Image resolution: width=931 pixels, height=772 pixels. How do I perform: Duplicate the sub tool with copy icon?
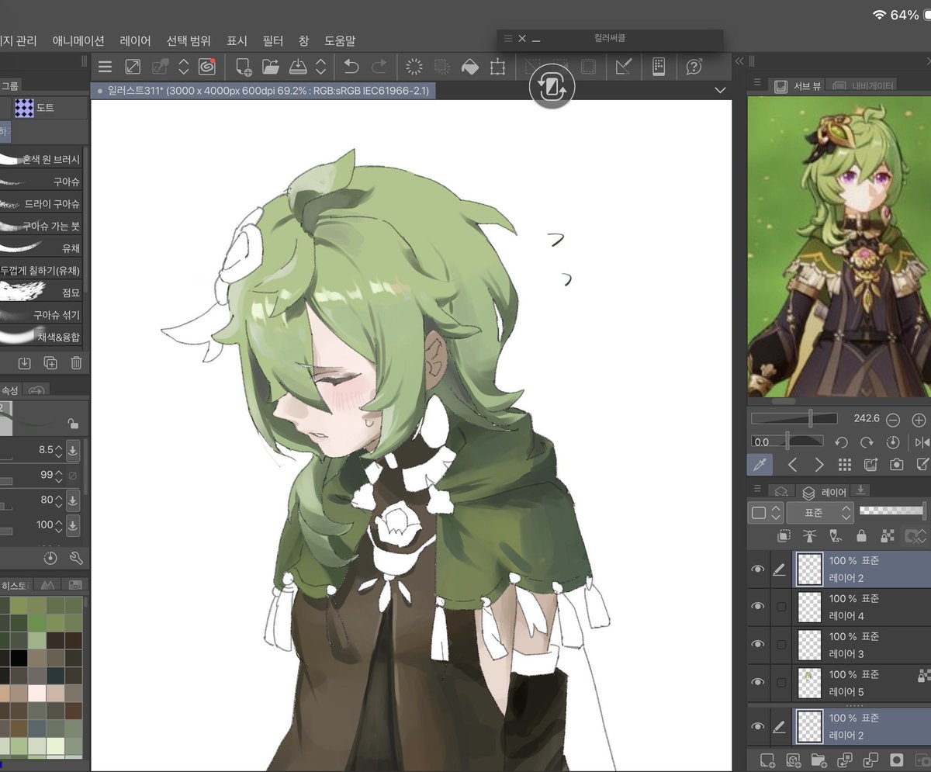[x=50, y=362]
